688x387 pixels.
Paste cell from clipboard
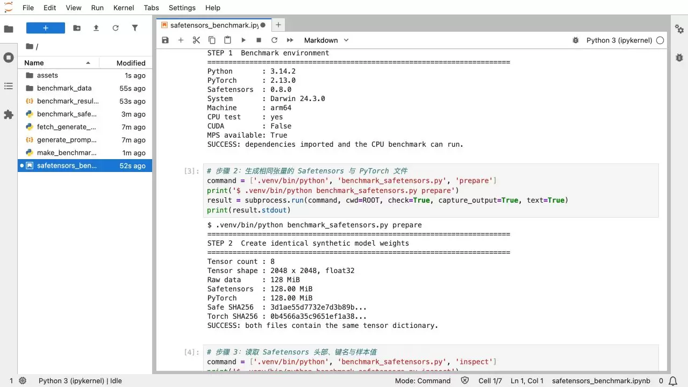[227, 40]
